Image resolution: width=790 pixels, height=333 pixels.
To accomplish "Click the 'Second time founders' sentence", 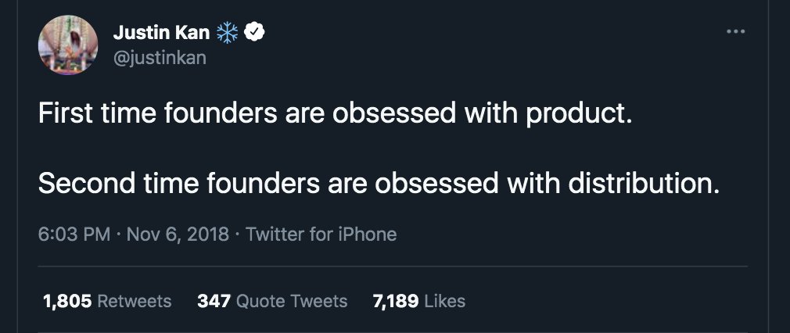I will [377, 184].
